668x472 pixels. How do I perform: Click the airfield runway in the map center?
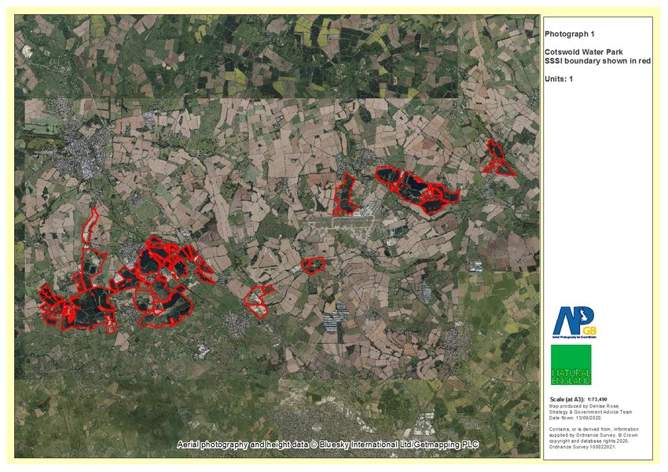(x=346, y=224)
